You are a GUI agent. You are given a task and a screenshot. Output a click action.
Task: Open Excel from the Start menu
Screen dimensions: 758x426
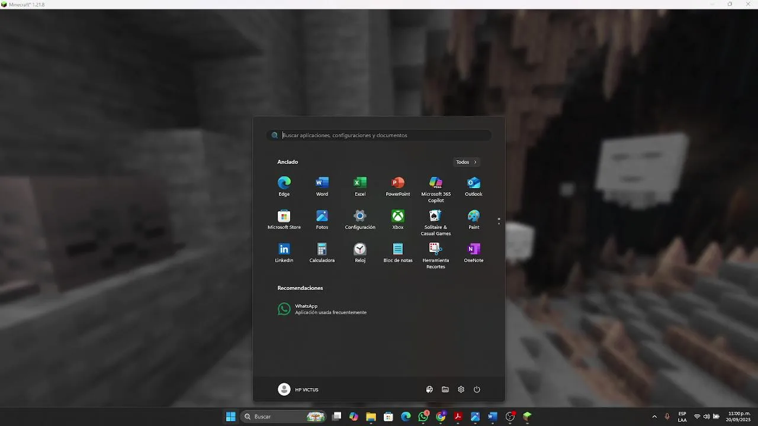pyautogui.click(x=360, y=186)
